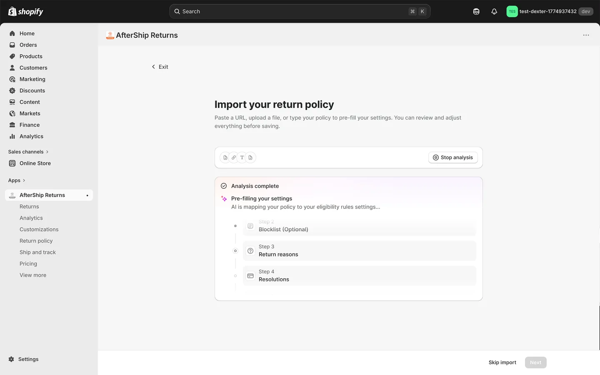Image resolution: width=600 pixels, height=375 pixels.
Task: Click the Stop analysis button
Action: pyautogui.click(x=453, y=157)
